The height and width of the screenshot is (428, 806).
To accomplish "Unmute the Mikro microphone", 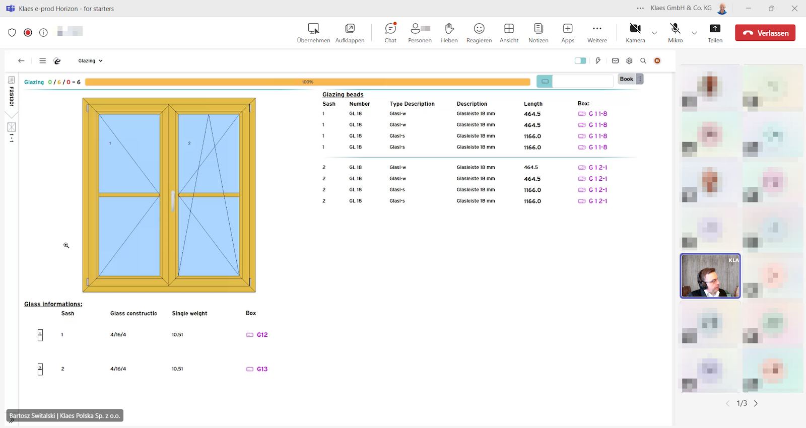I will (675, 33).
